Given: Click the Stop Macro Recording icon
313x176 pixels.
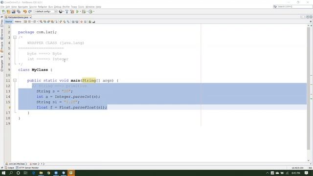Looking at the screenshot, I should 85,22.
